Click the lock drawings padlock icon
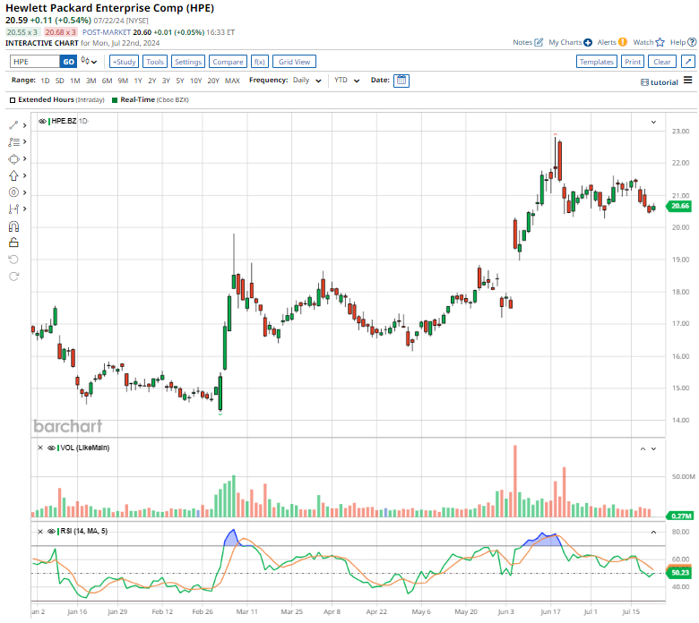The width and height of the screenshot is (699, 623). [x=13, y=242]
